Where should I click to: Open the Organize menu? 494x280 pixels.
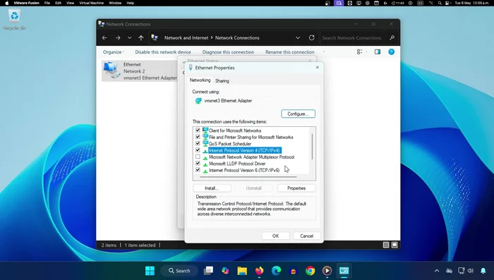[114, 52]
